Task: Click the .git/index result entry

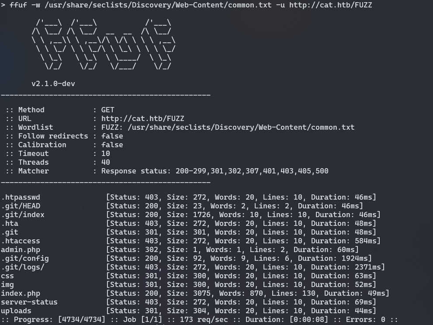Action: click(x=23, y=214)
